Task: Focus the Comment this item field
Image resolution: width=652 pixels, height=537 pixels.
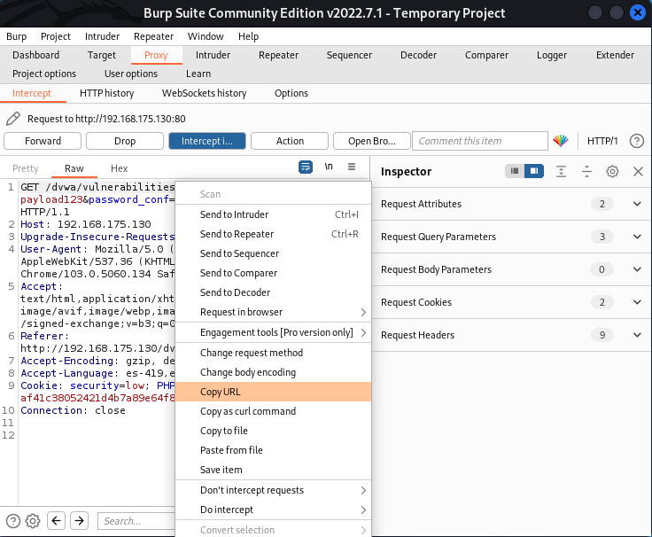Action: [480, 141]
